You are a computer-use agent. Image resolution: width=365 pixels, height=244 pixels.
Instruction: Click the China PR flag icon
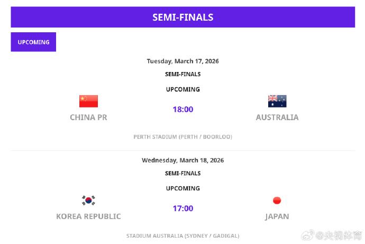pos(88,101)
